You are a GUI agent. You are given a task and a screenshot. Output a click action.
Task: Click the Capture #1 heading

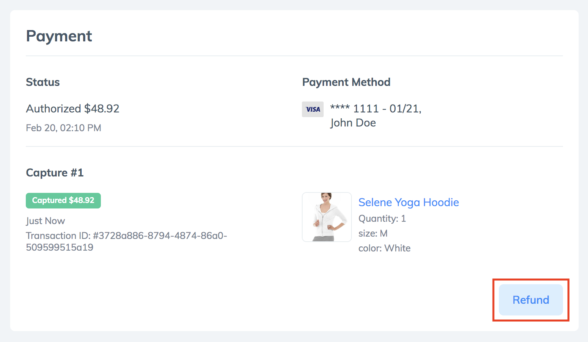(55, 173)
